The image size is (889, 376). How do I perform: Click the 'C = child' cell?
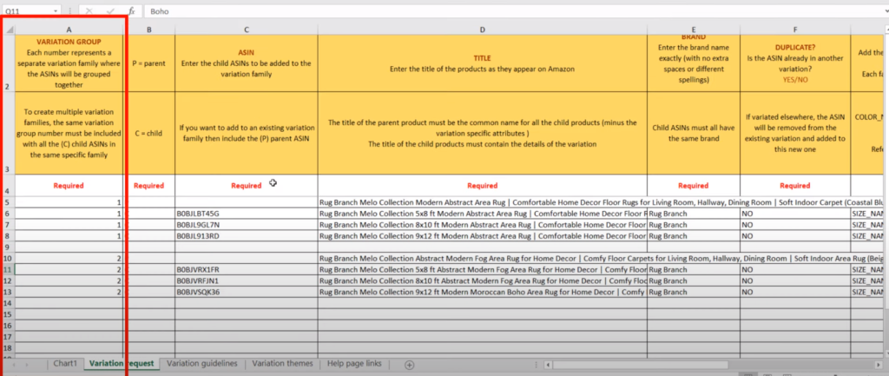[x=149, y=133]
